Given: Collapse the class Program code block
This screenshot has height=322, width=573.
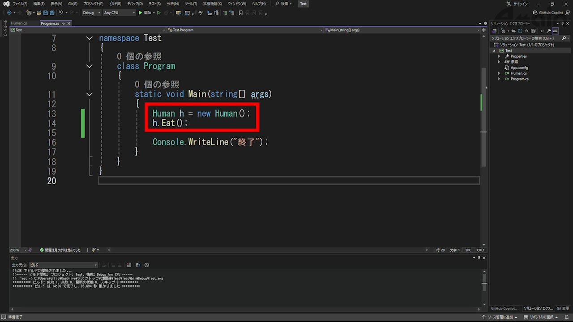Looking at the screenshot, I should tap(90, 66).
